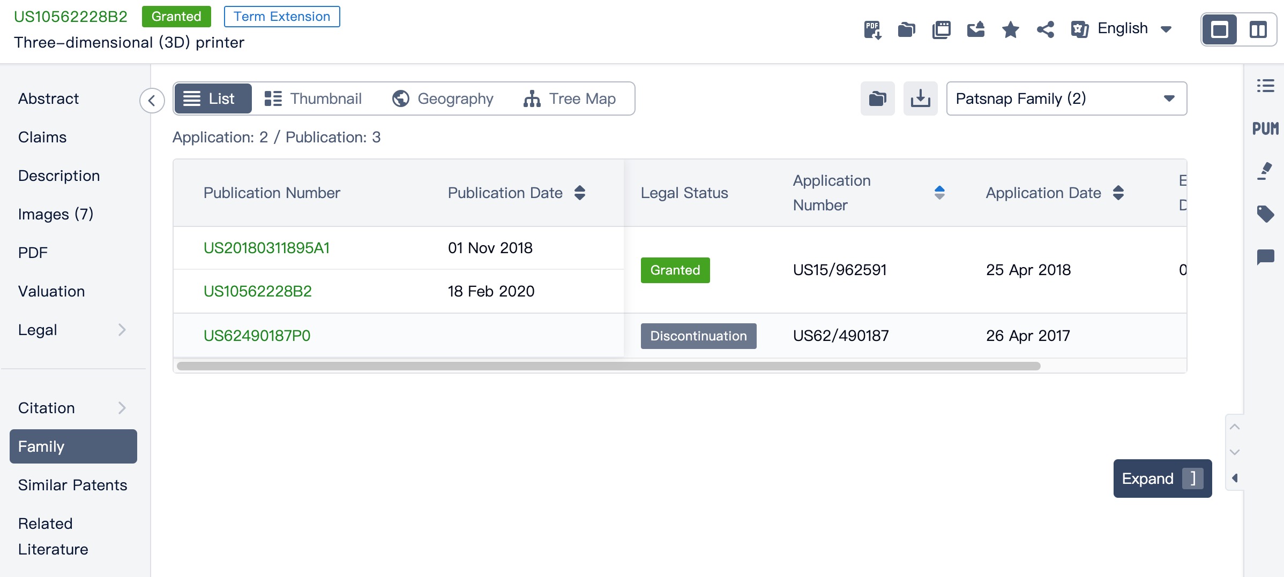The width and height of the screenshot is (1284, 577).
Task: Switch to single-pane layout view
Action: coord(1220,29)
